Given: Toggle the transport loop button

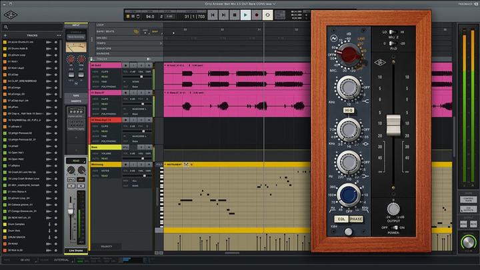Looking at the screenshot, I should click(267, 15).
